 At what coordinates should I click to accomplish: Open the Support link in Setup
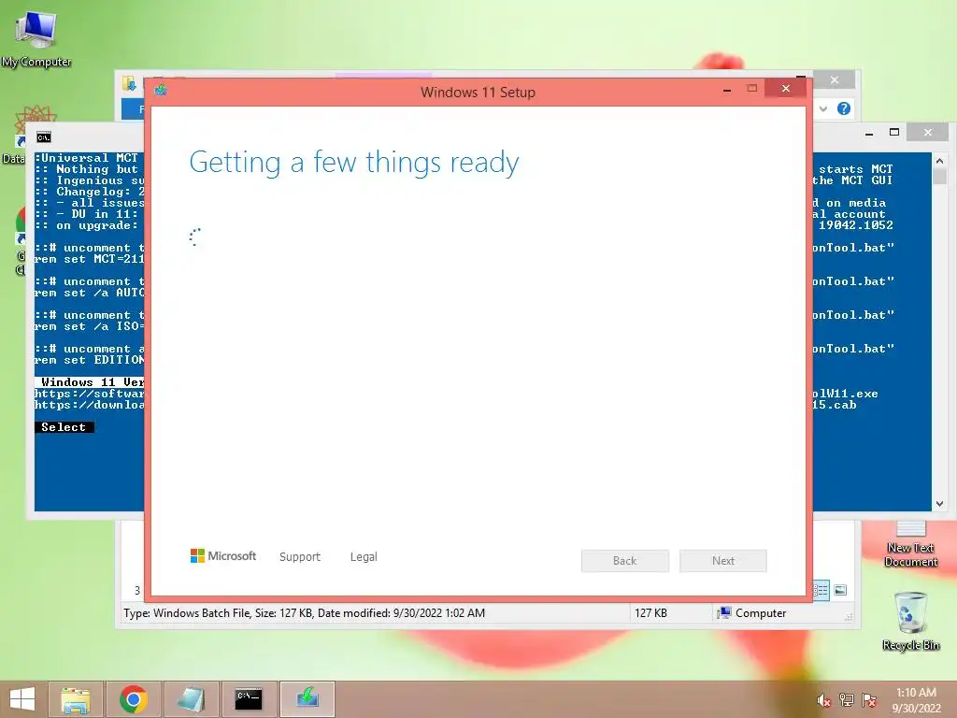pos(300,557)
